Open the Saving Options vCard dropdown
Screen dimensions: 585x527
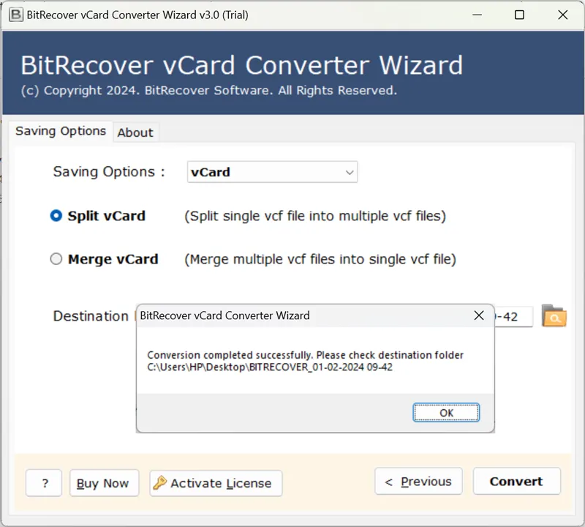272,172
